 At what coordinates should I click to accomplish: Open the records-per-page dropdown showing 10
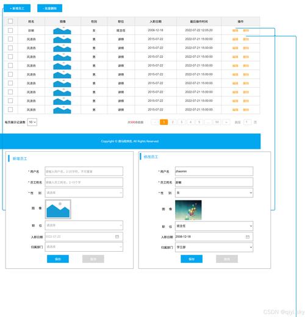point(32,122)
